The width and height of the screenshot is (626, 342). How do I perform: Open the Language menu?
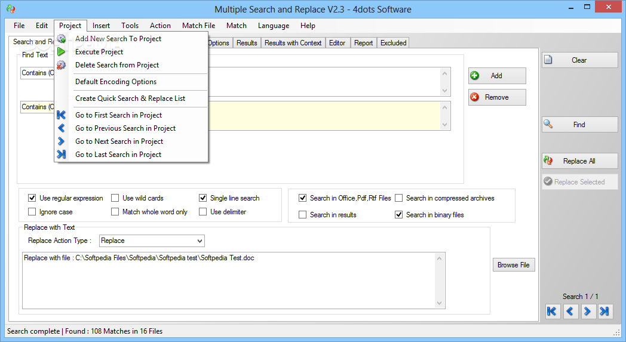(x=274, y=26)
